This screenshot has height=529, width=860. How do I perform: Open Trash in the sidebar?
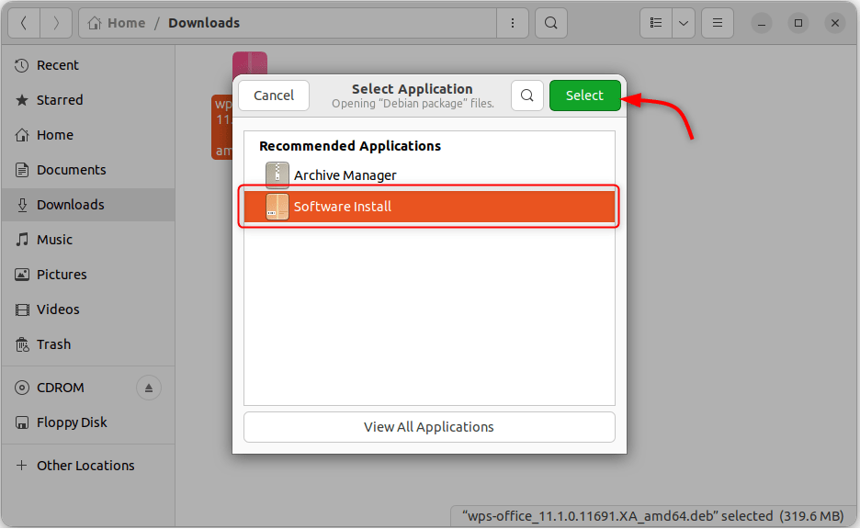coord(88,344)
